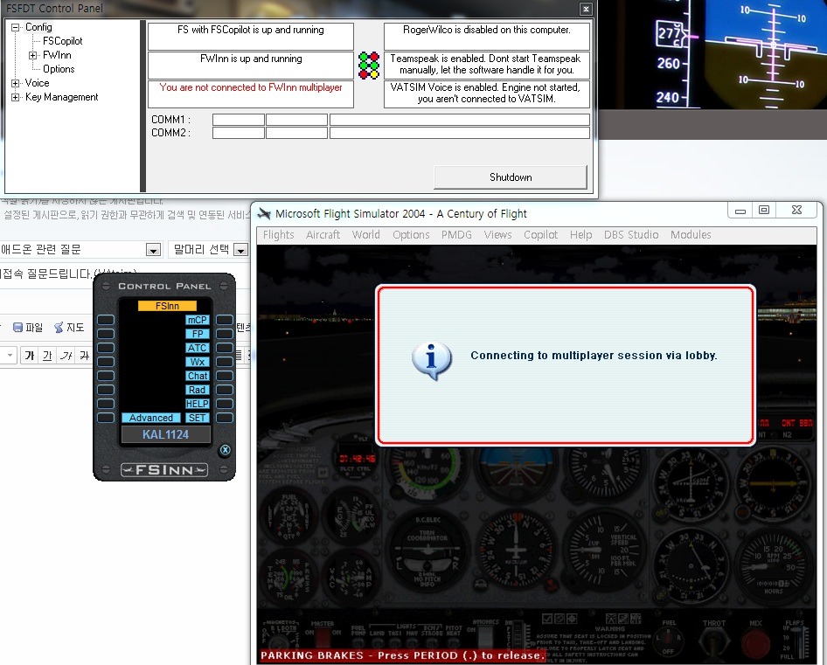The image size is (827, 665).
Task: Maximize the Flight Simulator window
Action: 764,211
